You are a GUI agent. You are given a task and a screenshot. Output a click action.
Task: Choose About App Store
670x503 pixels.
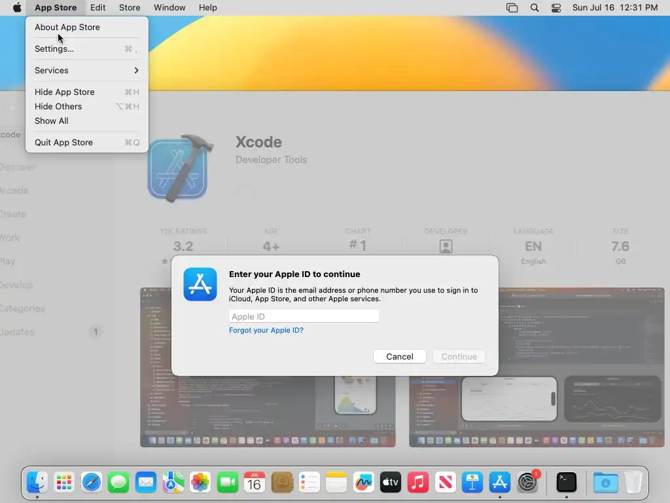tap(87, 27)
